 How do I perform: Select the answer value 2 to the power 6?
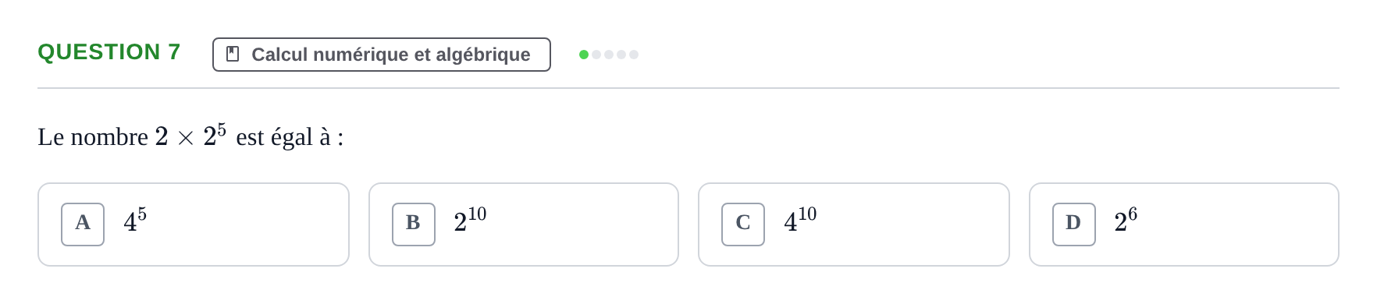click(1126, 221)
